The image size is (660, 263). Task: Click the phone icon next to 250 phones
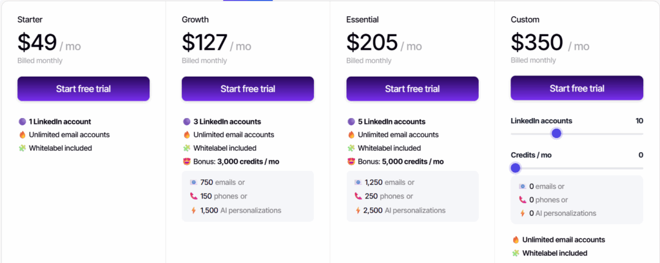[x=358, y=196]
